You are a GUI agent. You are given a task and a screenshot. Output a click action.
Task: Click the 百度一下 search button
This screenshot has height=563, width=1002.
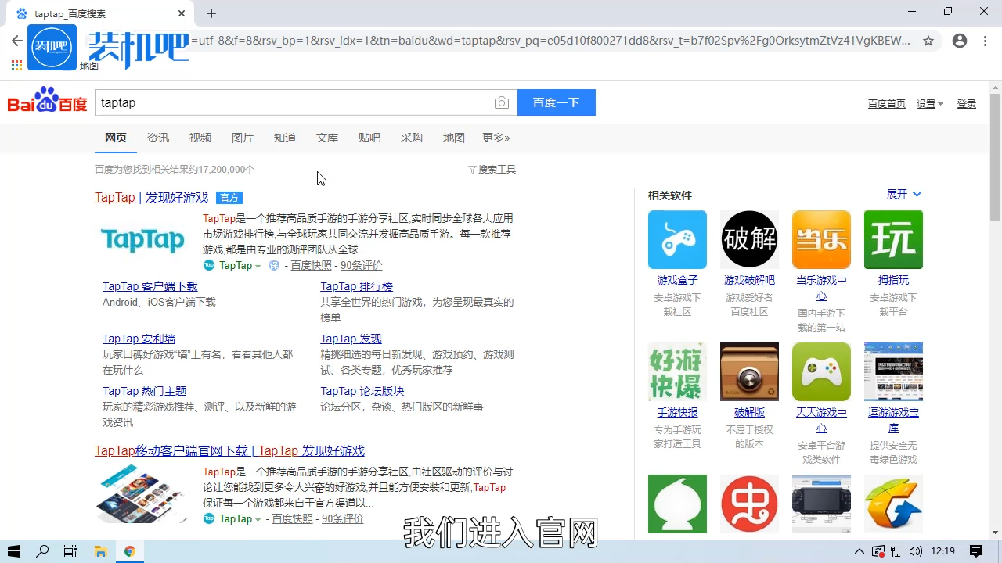coord(556,102)
